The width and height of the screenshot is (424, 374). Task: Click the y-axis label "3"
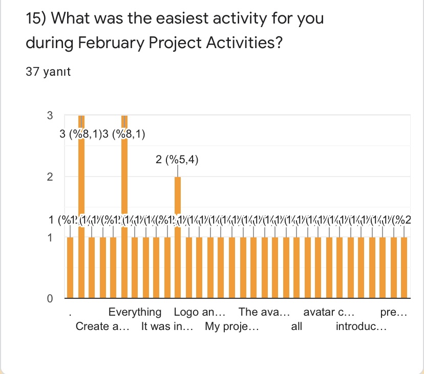tap(50, 116)
